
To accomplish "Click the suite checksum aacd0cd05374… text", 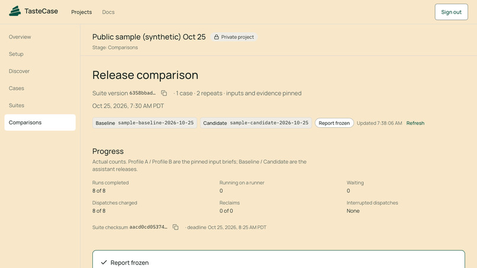I will tap(148, 227).
